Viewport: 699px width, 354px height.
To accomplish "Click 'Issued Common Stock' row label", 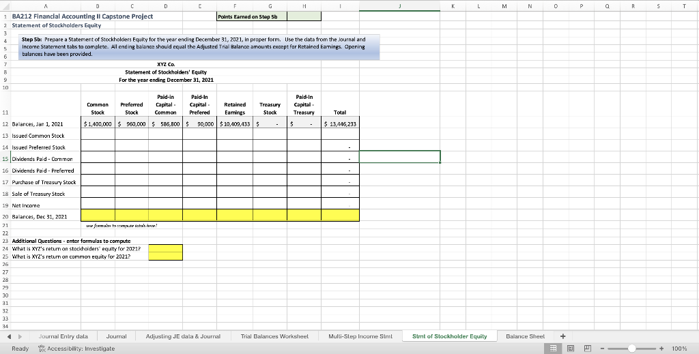I will coord(38,135).
